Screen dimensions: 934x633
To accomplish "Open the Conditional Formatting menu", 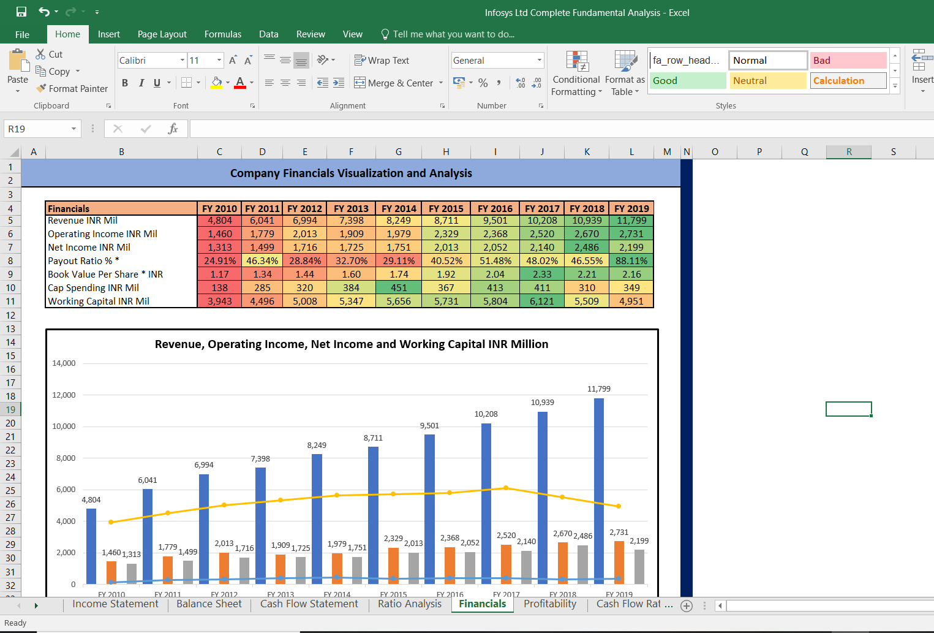I will 576,73.
